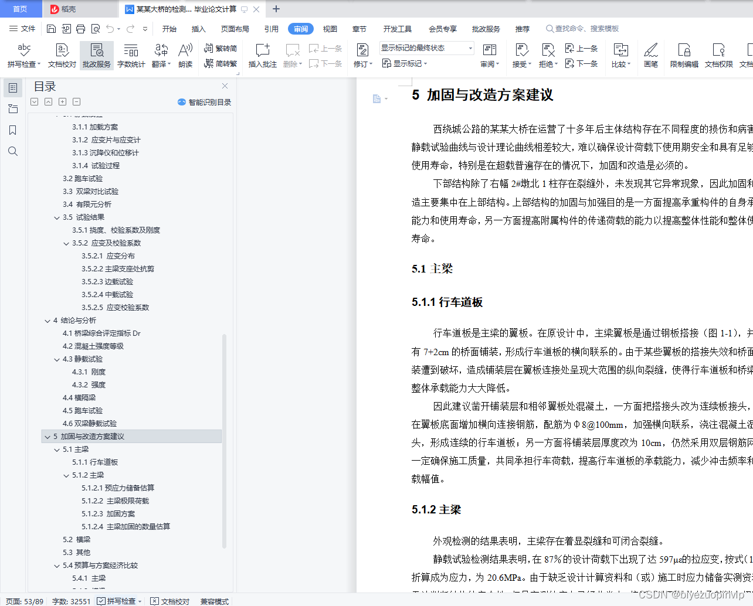The image size is (753, 606).
Task: Click the 页面: 53/89 status indicator
Action: (x=24, y=601)
